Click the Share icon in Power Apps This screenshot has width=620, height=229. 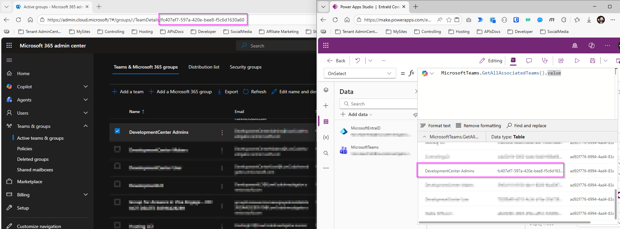pyautogui.click(x=561, y=61)
